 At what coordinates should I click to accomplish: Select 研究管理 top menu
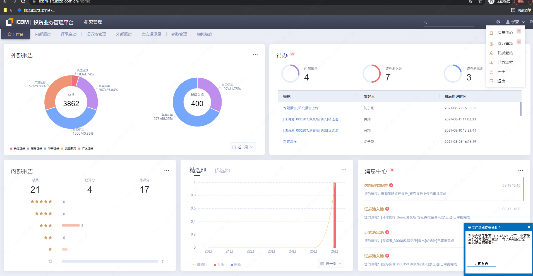pos(93,22)
